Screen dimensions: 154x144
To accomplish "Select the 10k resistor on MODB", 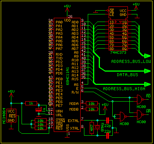I will [x=92, y=109].
